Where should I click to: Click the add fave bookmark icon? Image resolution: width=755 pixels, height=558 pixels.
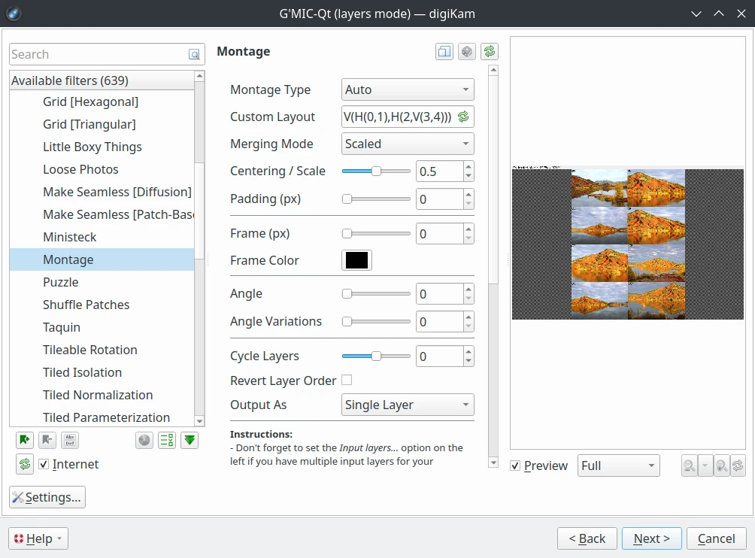25,441
